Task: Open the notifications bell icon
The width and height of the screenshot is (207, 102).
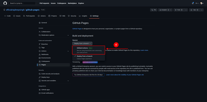Action: [x=193, y=3]
